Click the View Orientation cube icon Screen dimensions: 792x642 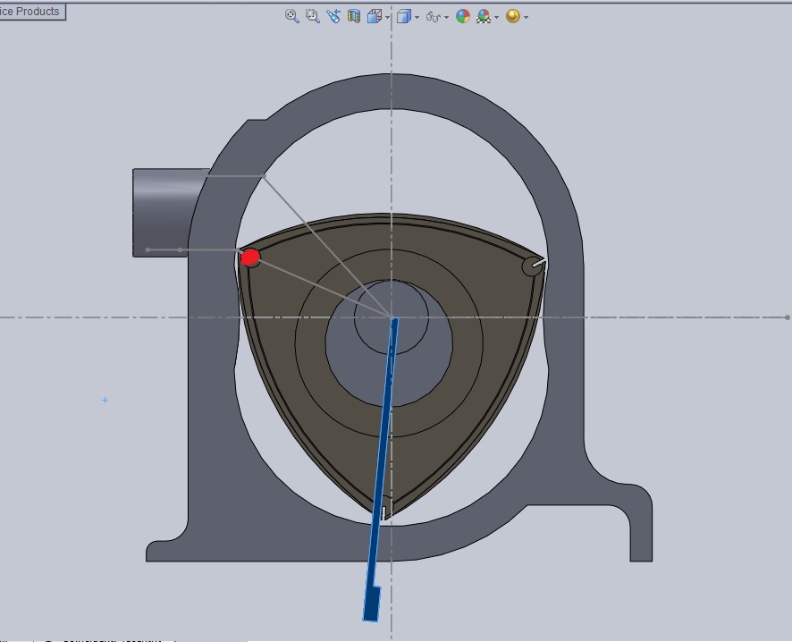[x=374, y=16]
